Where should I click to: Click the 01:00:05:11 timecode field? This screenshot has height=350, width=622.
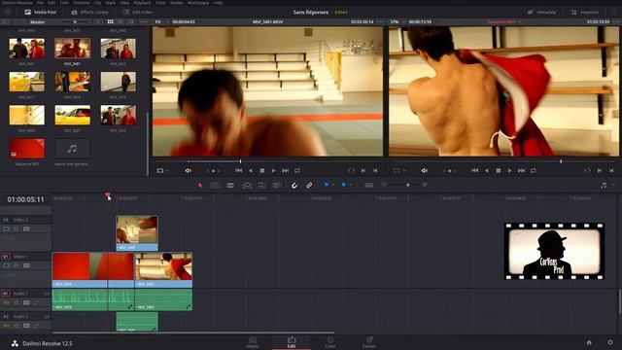(26, 199)
